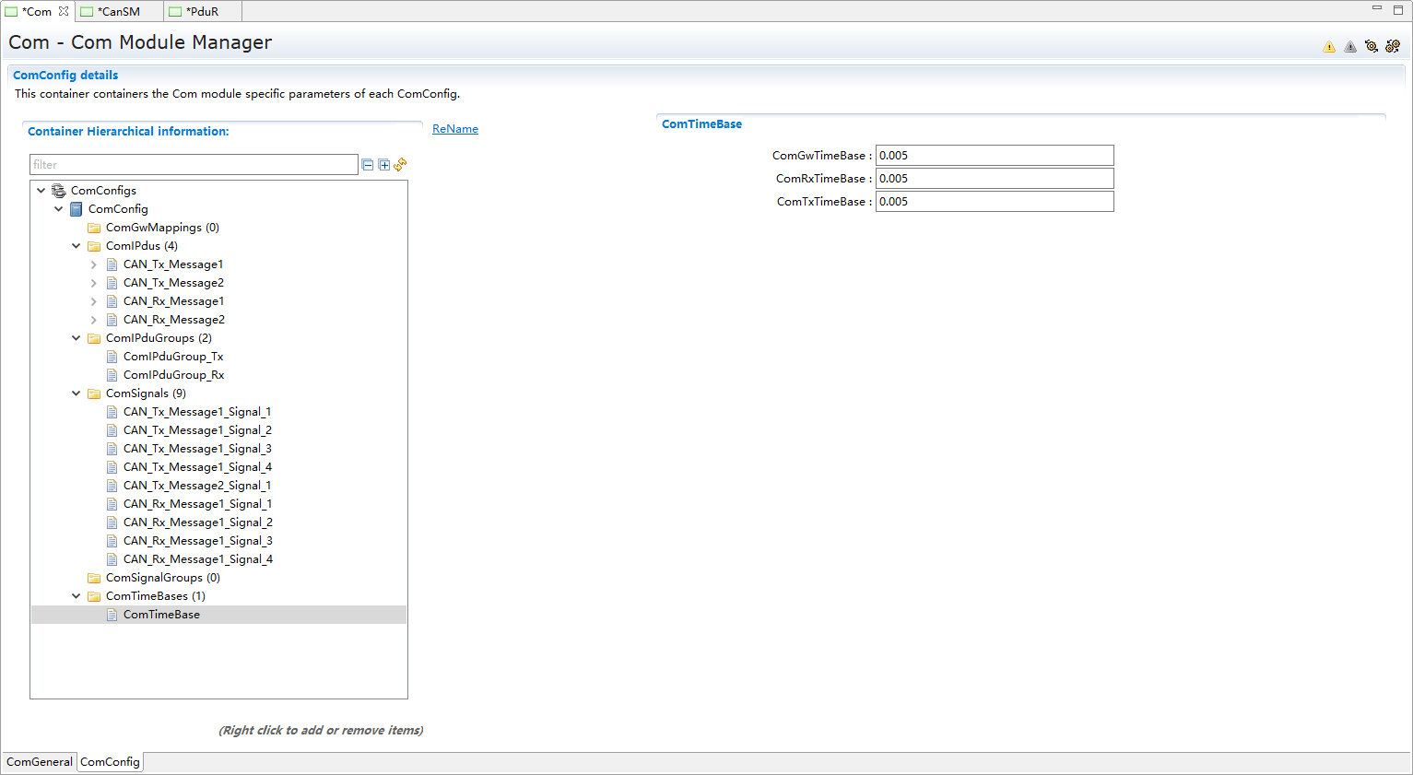This screenshot has width=1413, height=775.
Task: Switch to the PduR editor tab
Action: 201,11
